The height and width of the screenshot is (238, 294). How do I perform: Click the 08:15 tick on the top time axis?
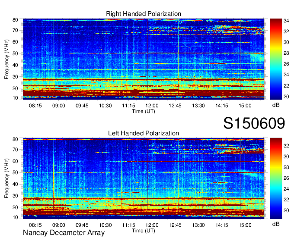(35, 106)
